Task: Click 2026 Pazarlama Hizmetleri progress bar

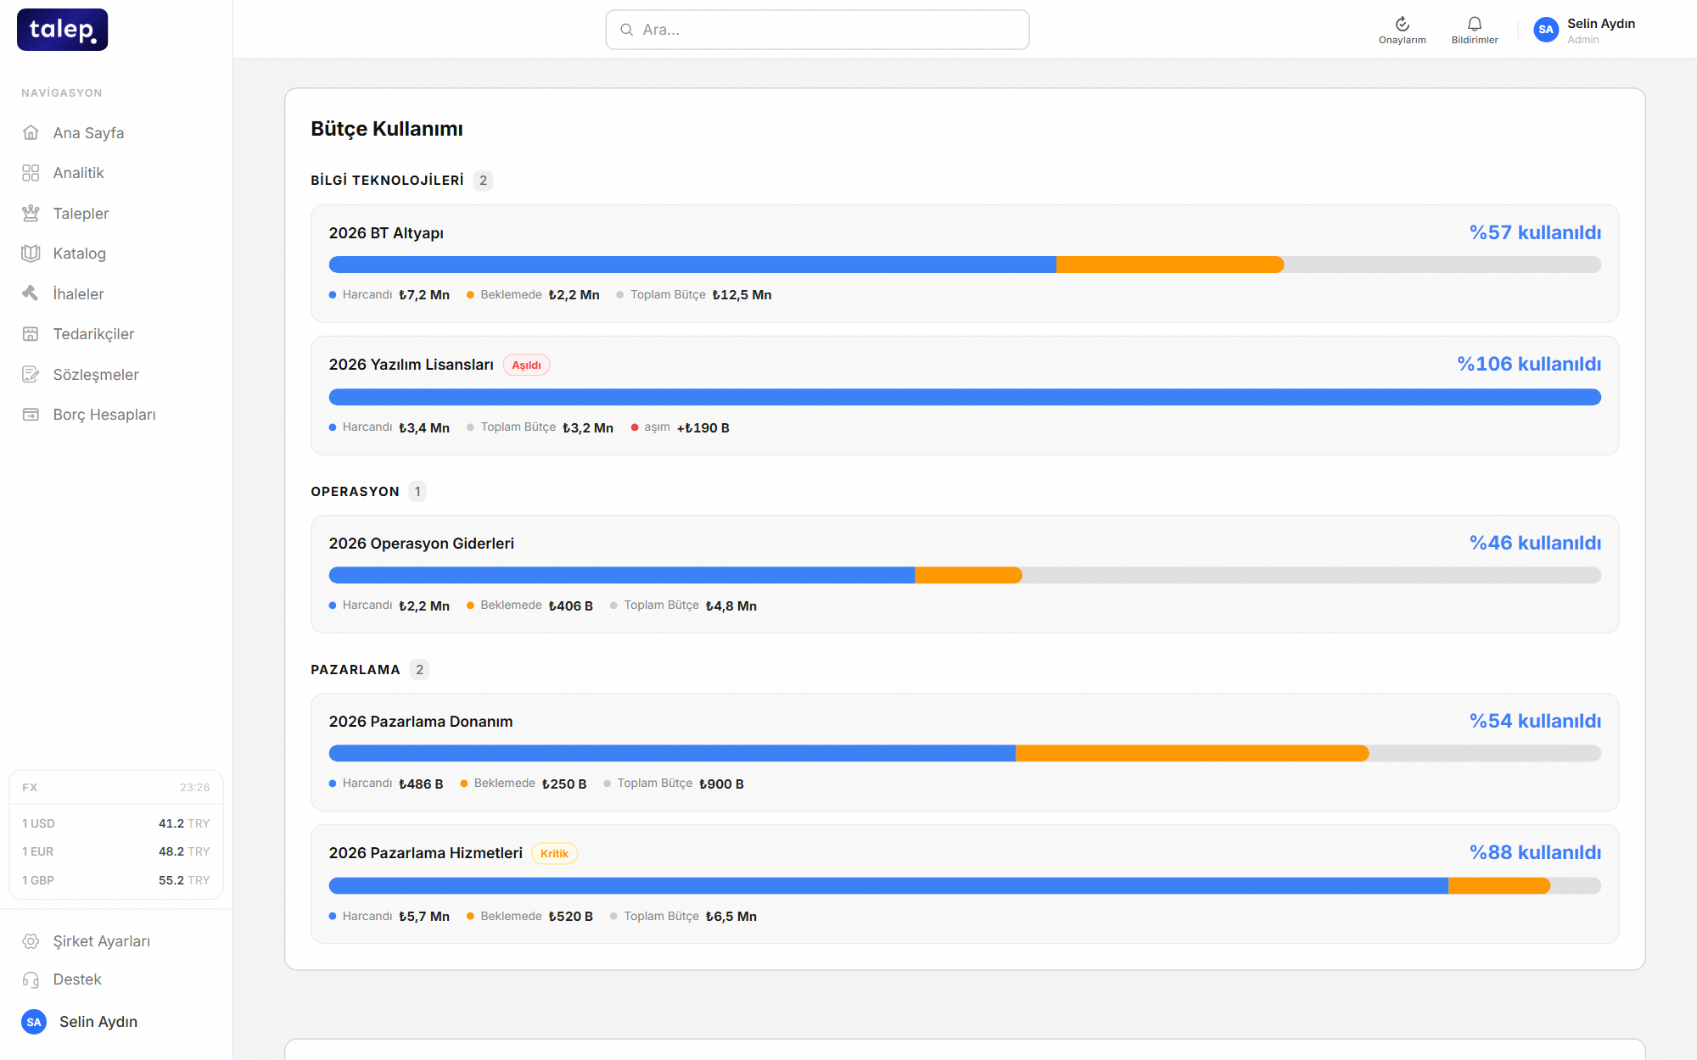Action: 965,885
